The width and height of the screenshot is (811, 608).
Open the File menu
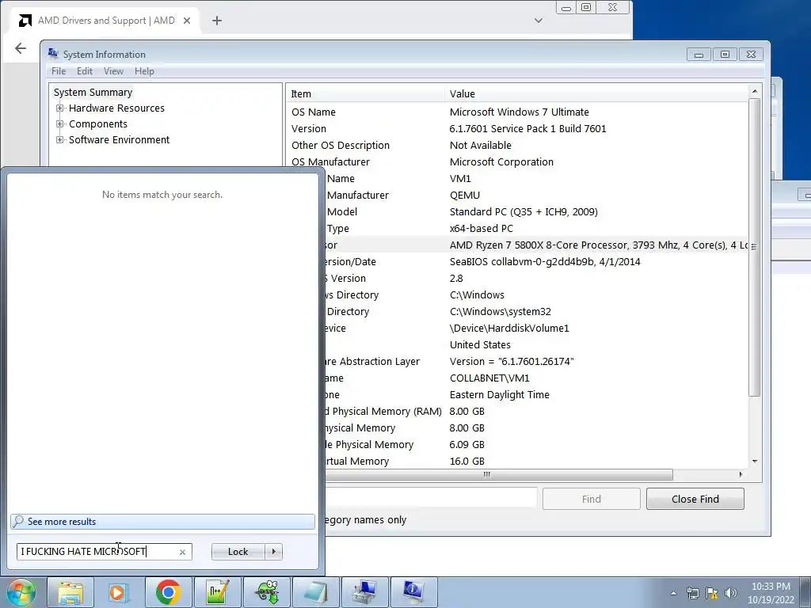coord(59,71)
